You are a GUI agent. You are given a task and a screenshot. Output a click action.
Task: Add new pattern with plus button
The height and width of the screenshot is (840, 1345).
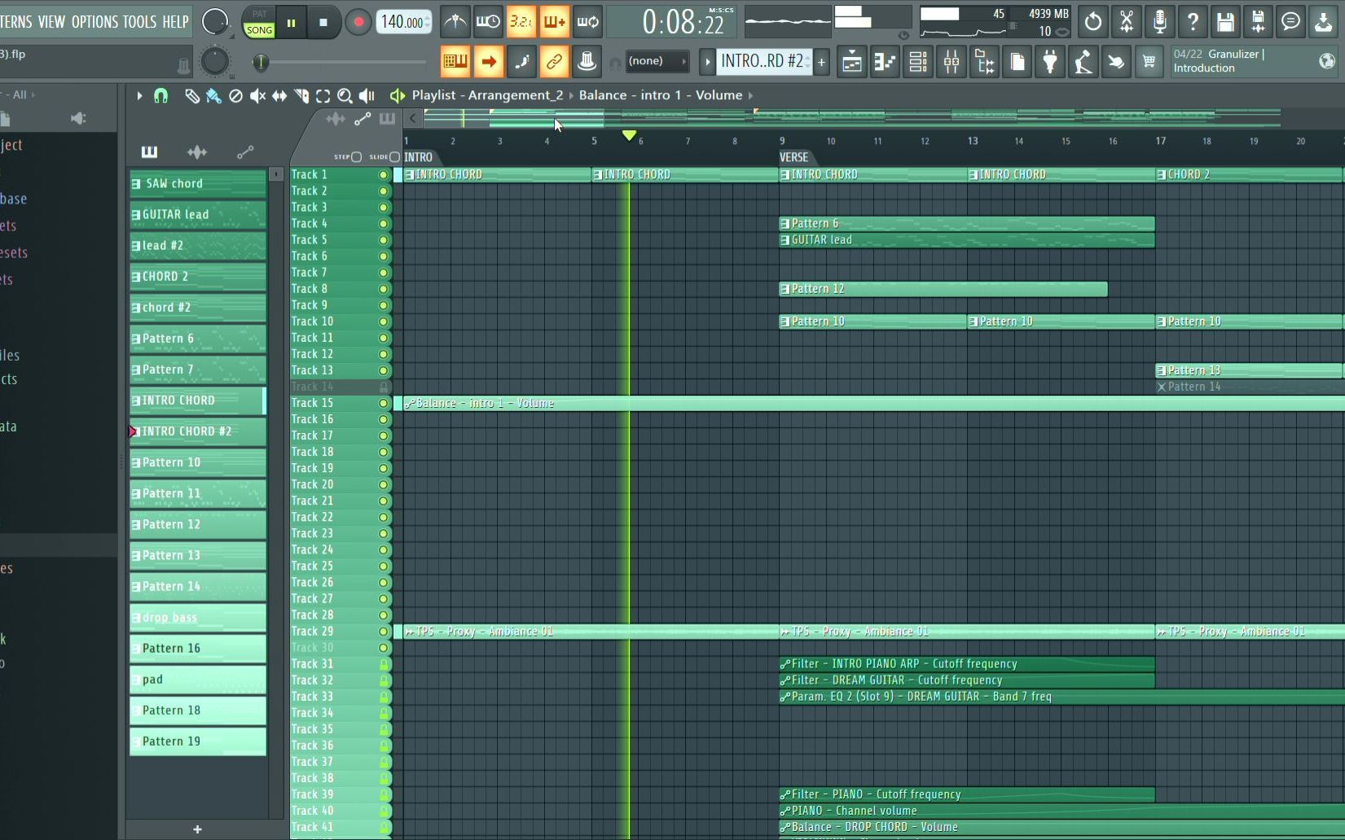pos(821,61)
